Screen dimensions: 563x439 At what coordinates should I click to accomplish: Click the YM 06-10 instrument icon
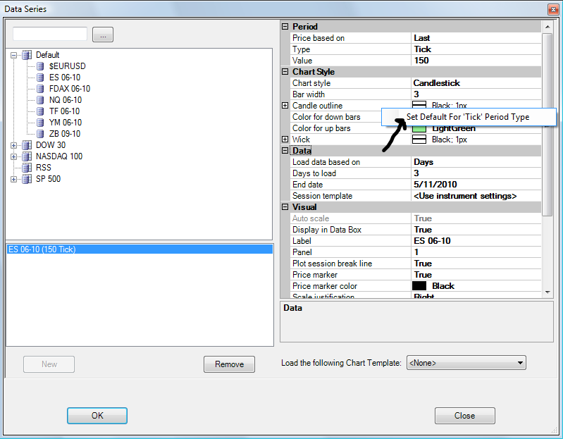click(x=41, y=123)
